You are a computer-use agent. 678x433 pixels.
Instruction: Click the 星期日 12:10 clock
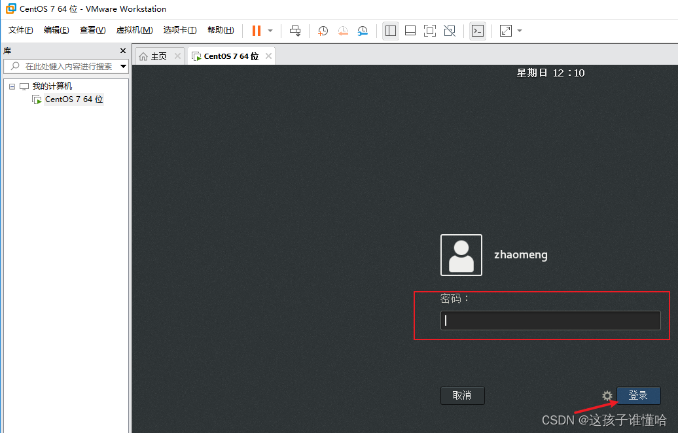tap(550, 73)
